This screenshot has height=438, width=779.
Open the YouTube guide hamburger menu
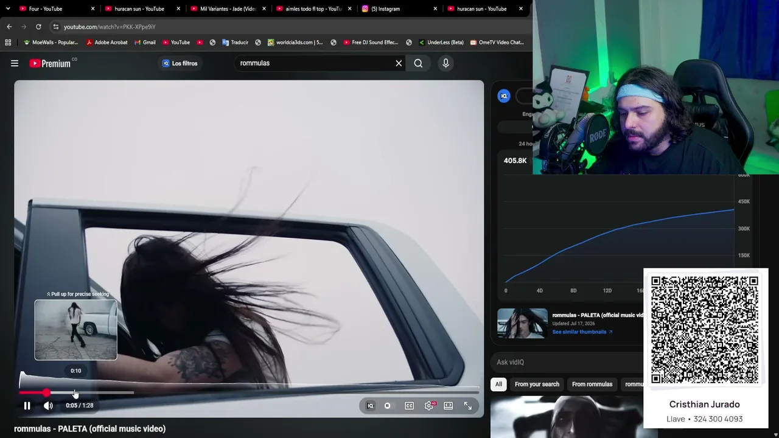[x=15, y=63]
